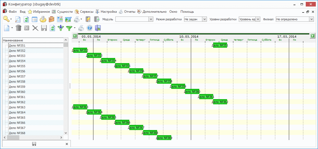Click the Дело №351 bar in Gantt chart
This screenshot has height=149, width=318.
pyautogui.click(x=220, y=45)
